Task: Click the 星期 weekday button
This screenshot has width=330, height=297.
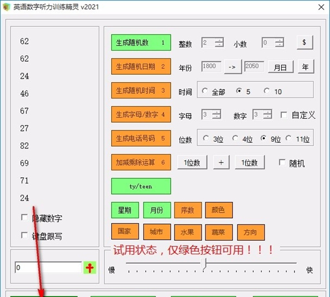Action: (x=125, y=210)
